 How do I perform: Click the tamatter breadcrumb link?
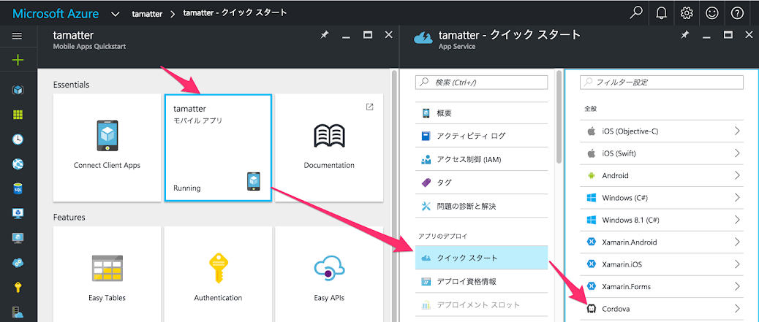[x=147, y=14]
